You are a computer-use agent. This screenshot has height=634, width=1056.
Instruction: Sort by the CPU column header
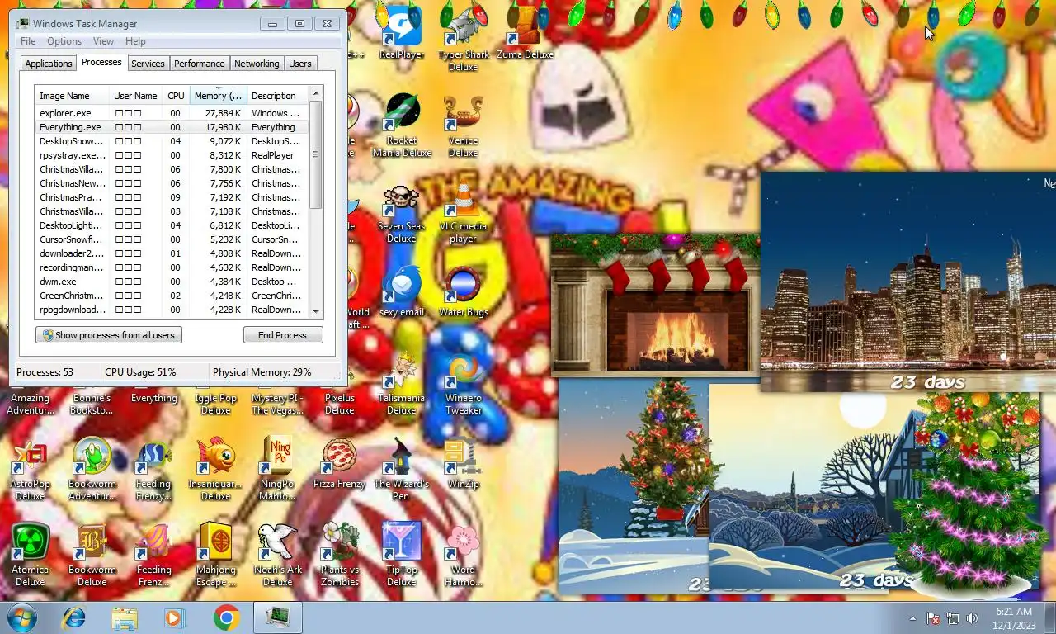[176, 96]
